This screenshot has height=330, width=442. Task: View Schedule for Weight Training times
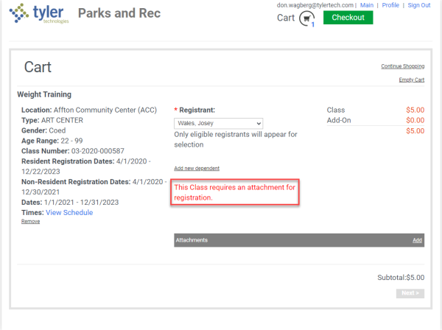pos(69,213)
